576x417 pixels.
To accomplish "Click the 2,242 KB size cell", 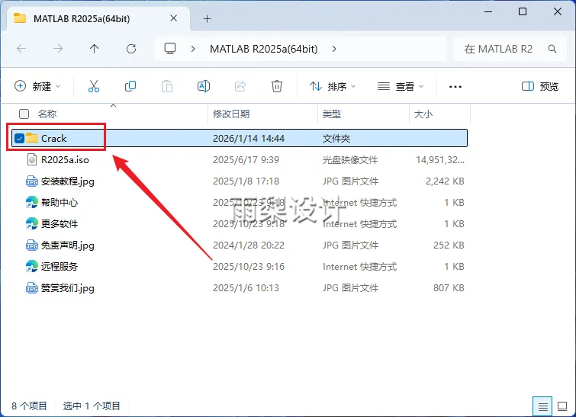I will (x=445, y=181).
